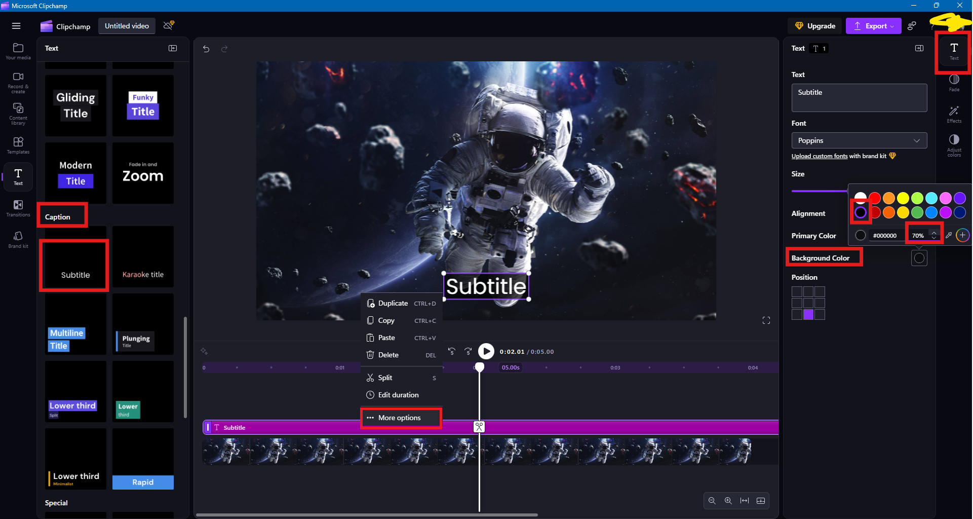
Task: Open the Brand kit panel
Action: (x=18, y=240)
